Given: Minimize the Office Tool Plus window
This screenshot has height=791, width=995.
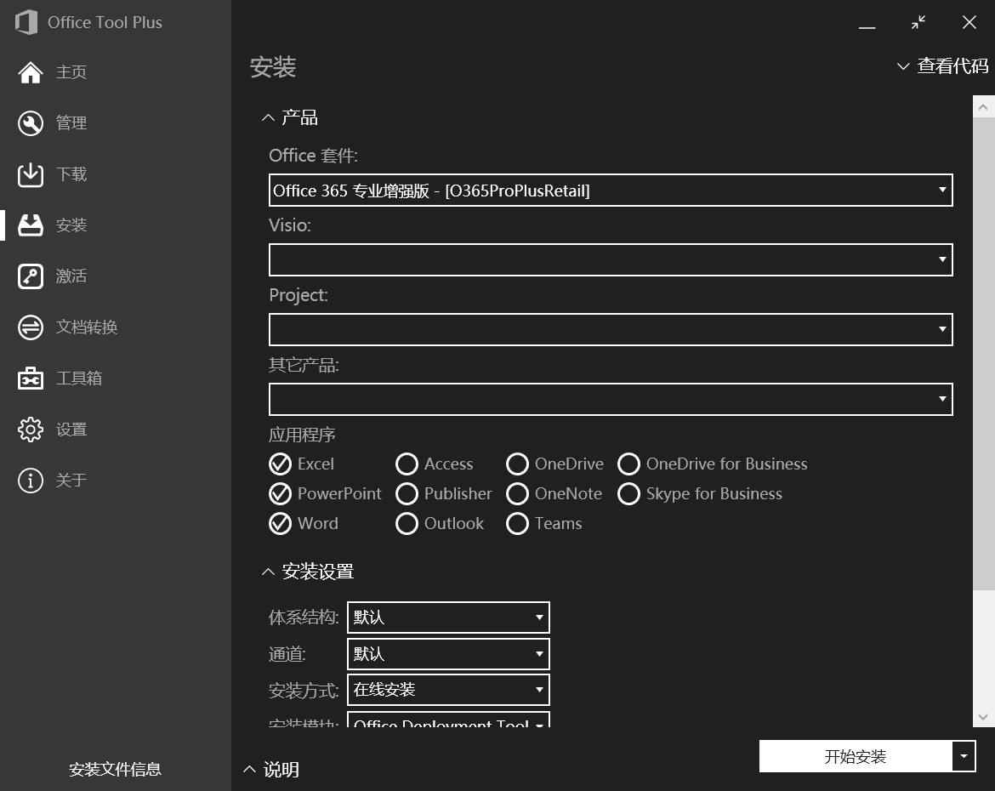Looking at the screenshot, I should pos(867,28).
